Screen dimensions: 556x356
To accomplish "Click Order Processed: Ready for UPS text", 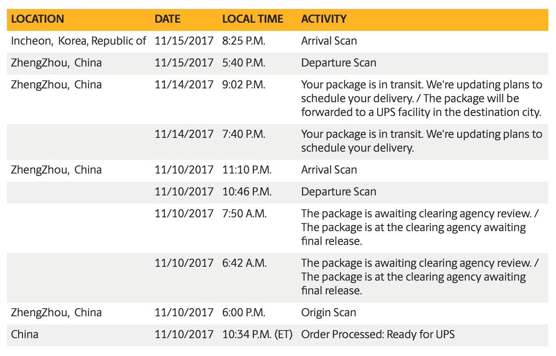I will [x=378, y=335].
